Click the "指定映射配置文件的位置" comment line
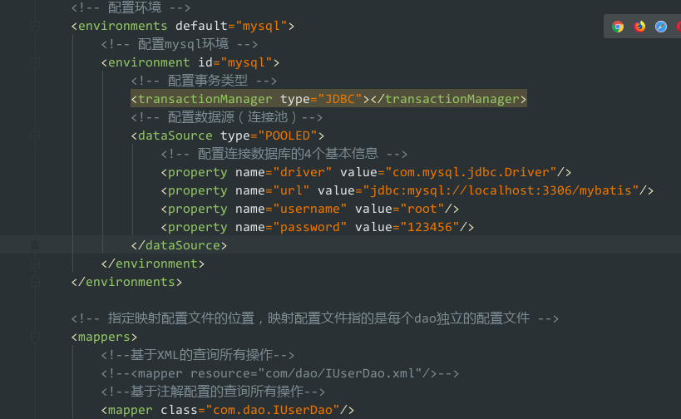681x419 pixels. point(315,318)
